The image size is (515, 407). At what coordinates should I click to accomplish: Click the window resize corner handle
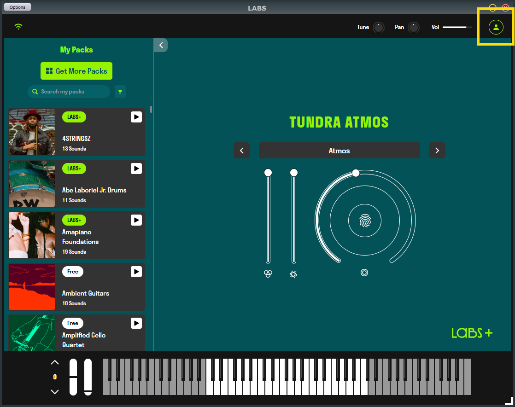click(509, 401)
